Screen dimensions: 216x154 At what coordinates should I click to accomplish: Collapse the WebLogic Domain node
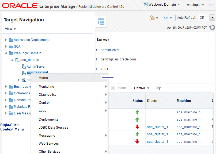pyautogui.click(x=6, y=53)
